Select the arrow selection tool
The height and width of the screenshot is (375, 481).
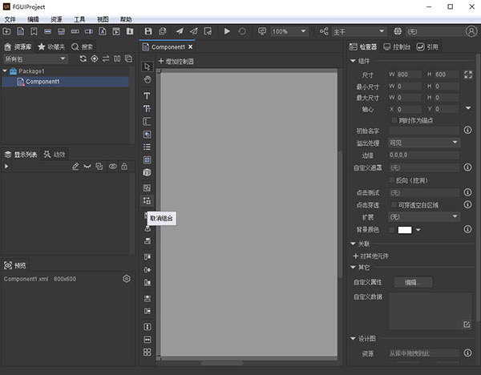point(148,67)
